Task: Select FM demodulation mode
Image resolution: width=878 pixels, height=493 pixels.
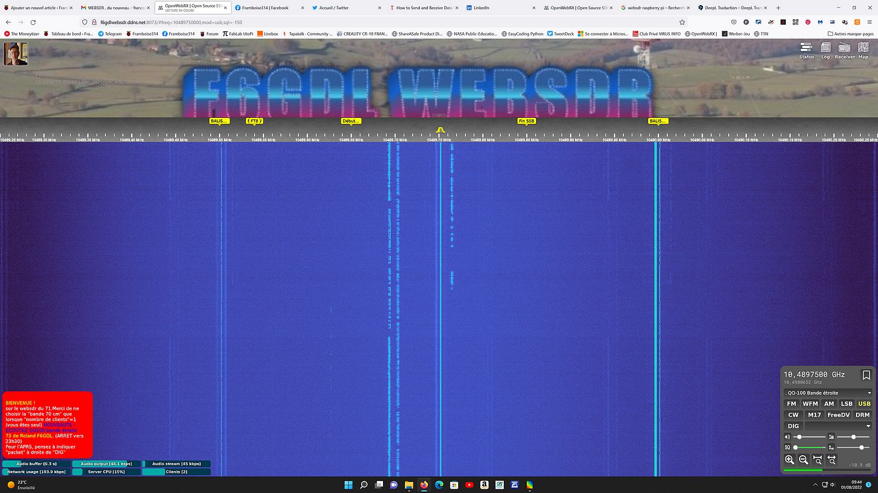Action: [x=791, y=404]
